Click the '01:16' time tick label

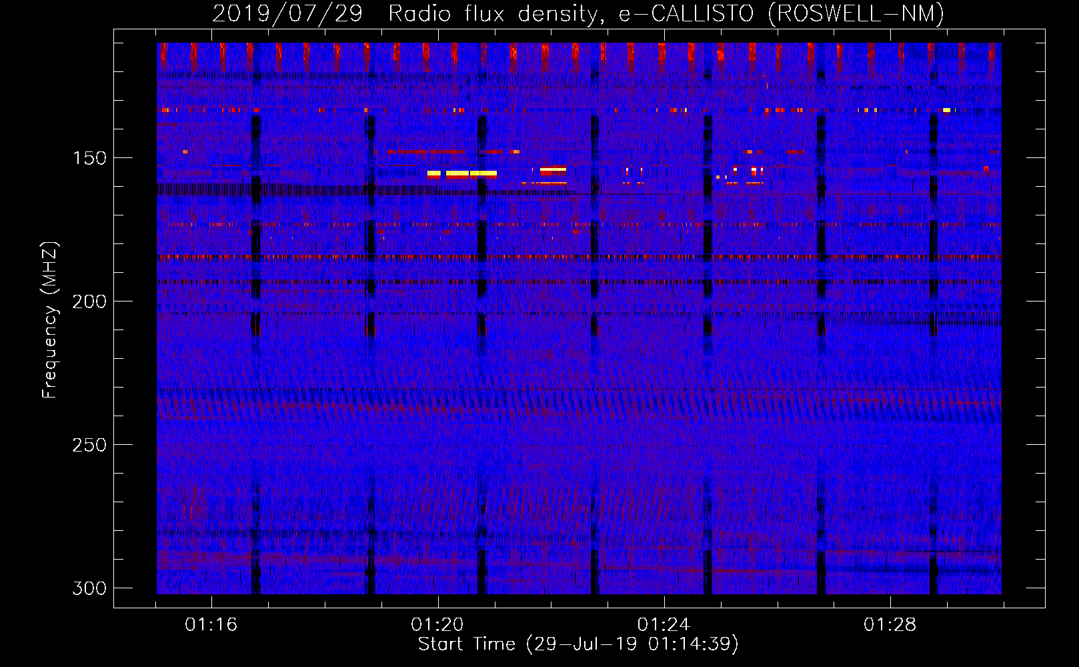tap(211, 624)
